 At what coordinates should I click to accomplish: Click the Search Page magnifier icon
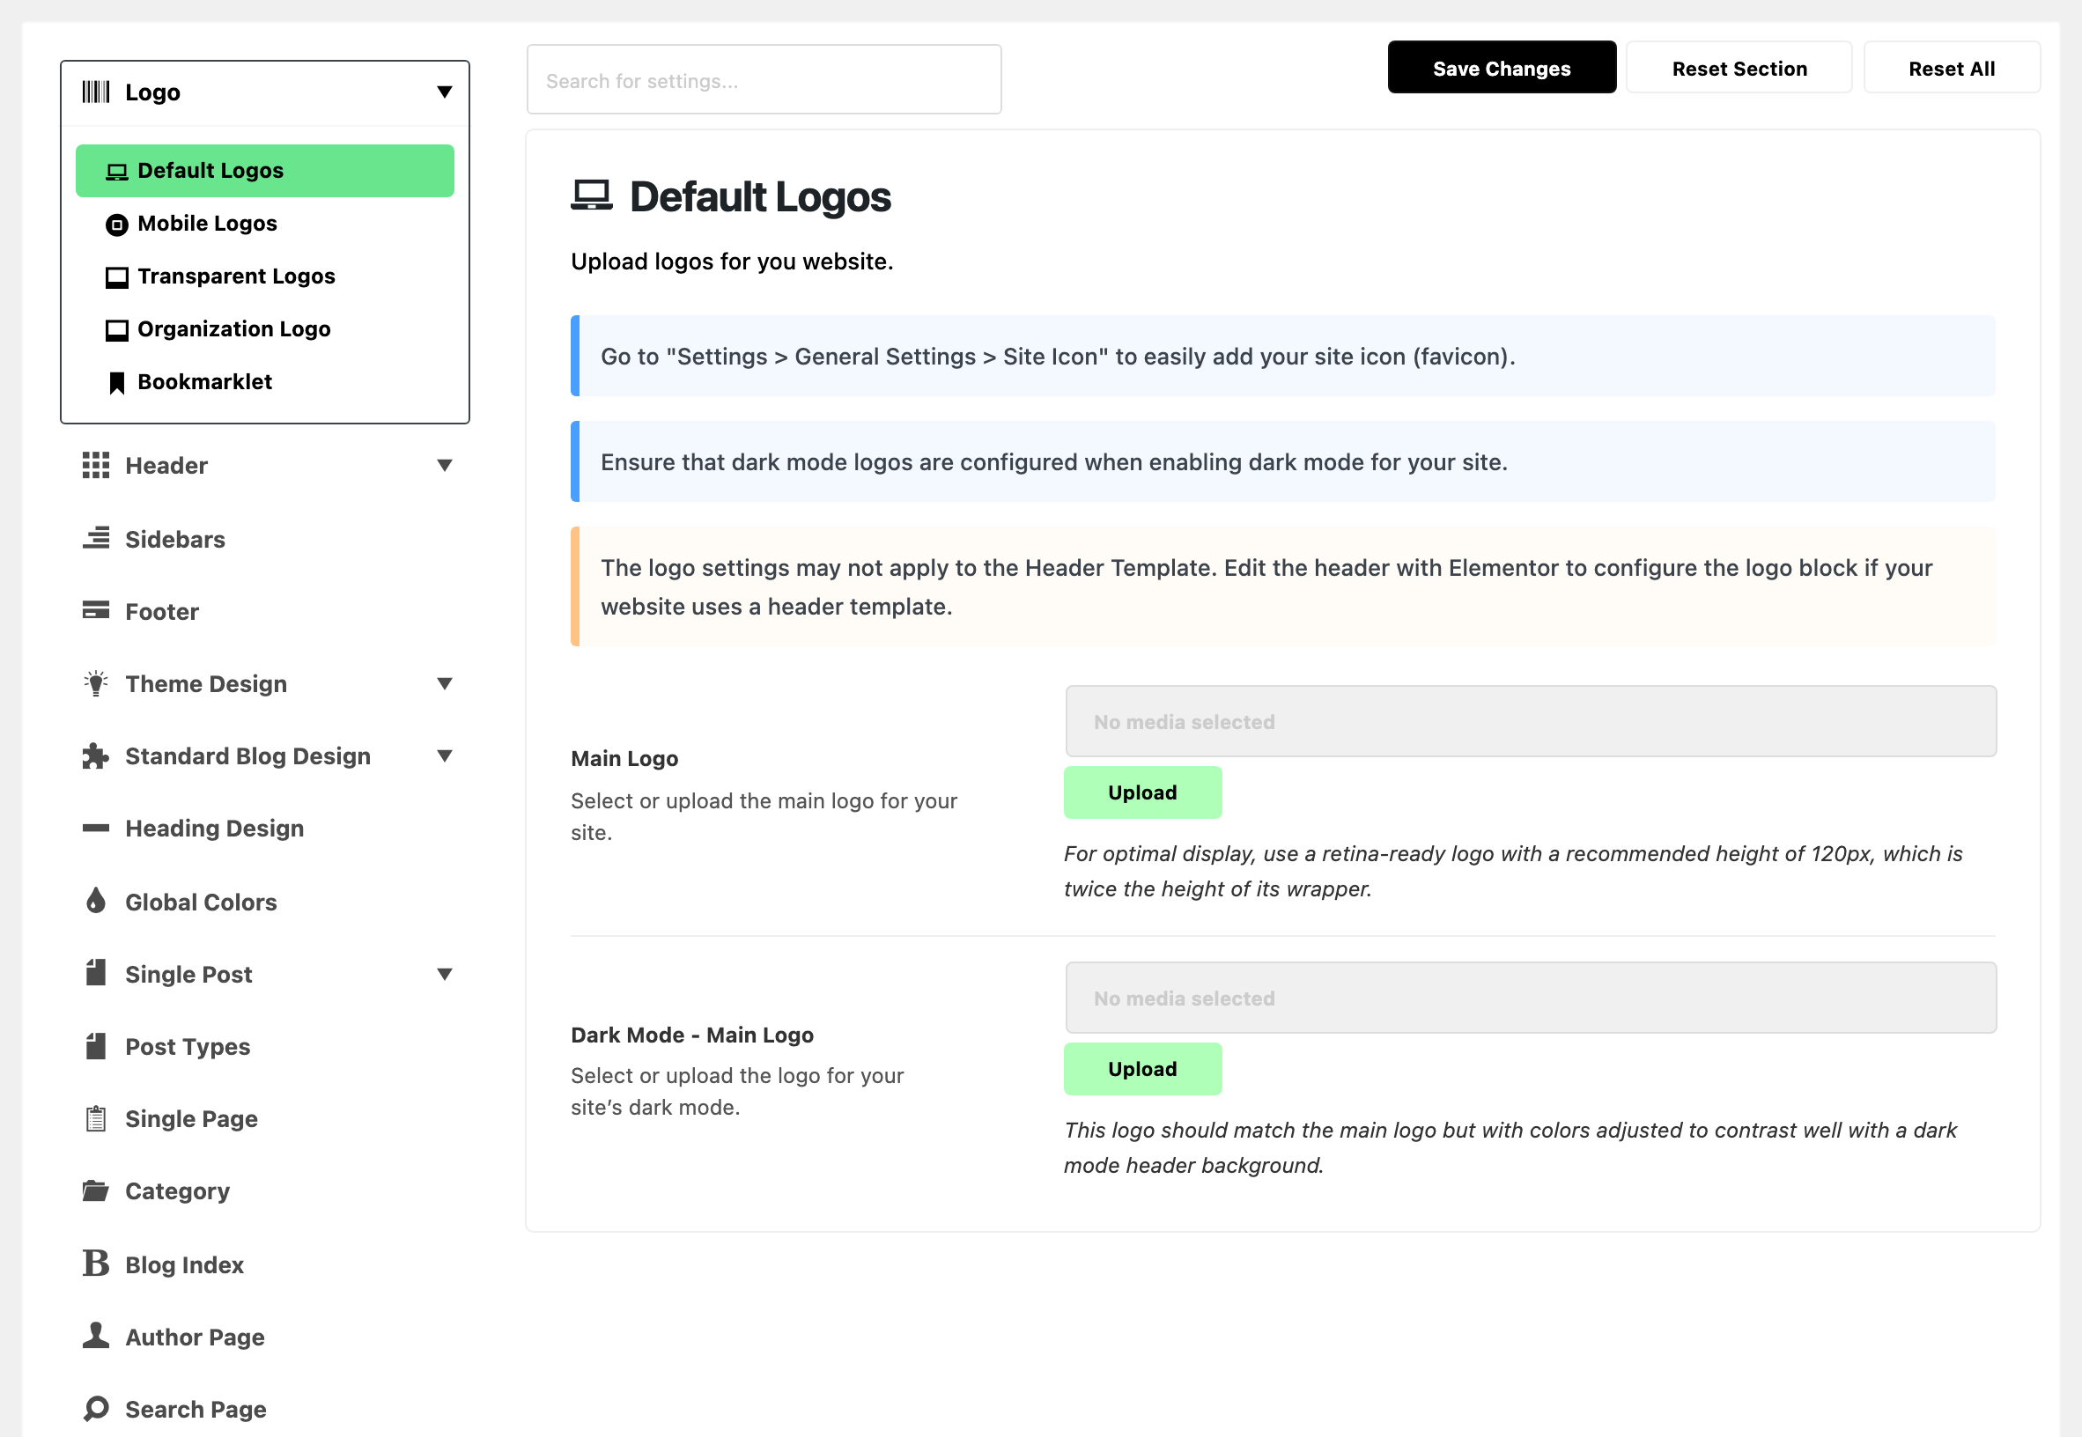(95, 1408)
